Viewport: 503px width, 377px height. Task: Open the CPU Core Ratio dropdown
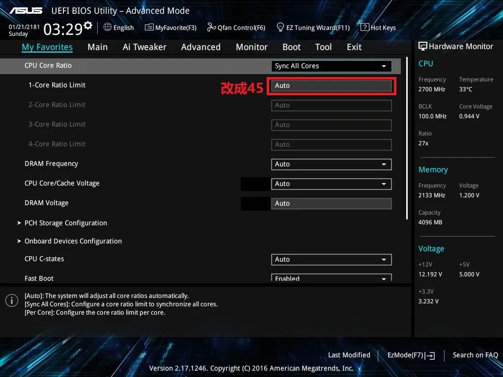click(331, 66)
